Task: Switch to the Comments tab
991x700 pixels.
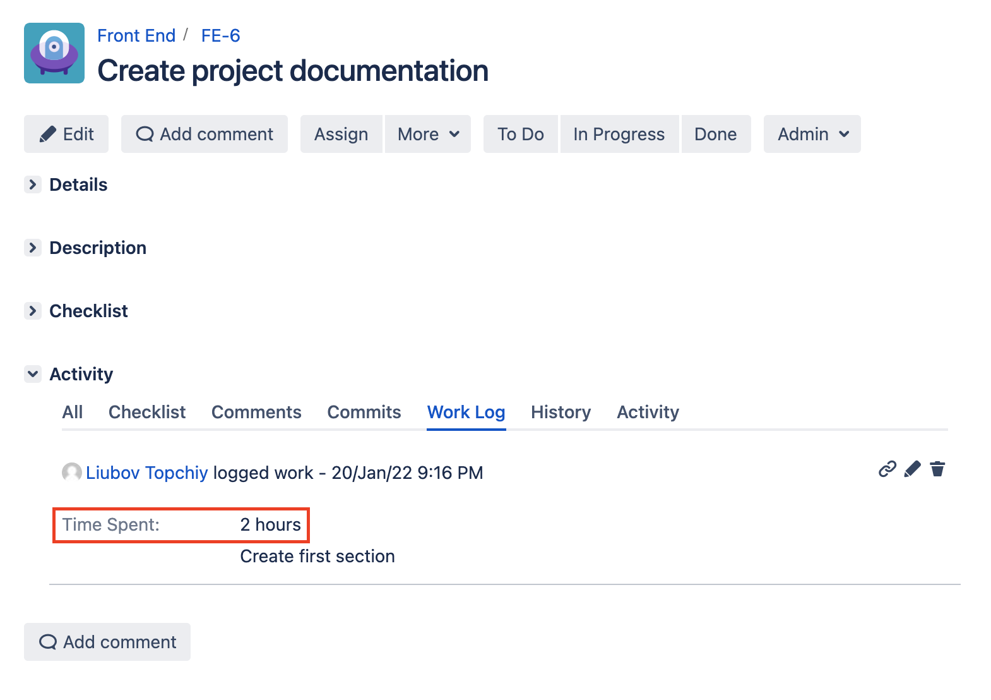Action: point(256,412)
